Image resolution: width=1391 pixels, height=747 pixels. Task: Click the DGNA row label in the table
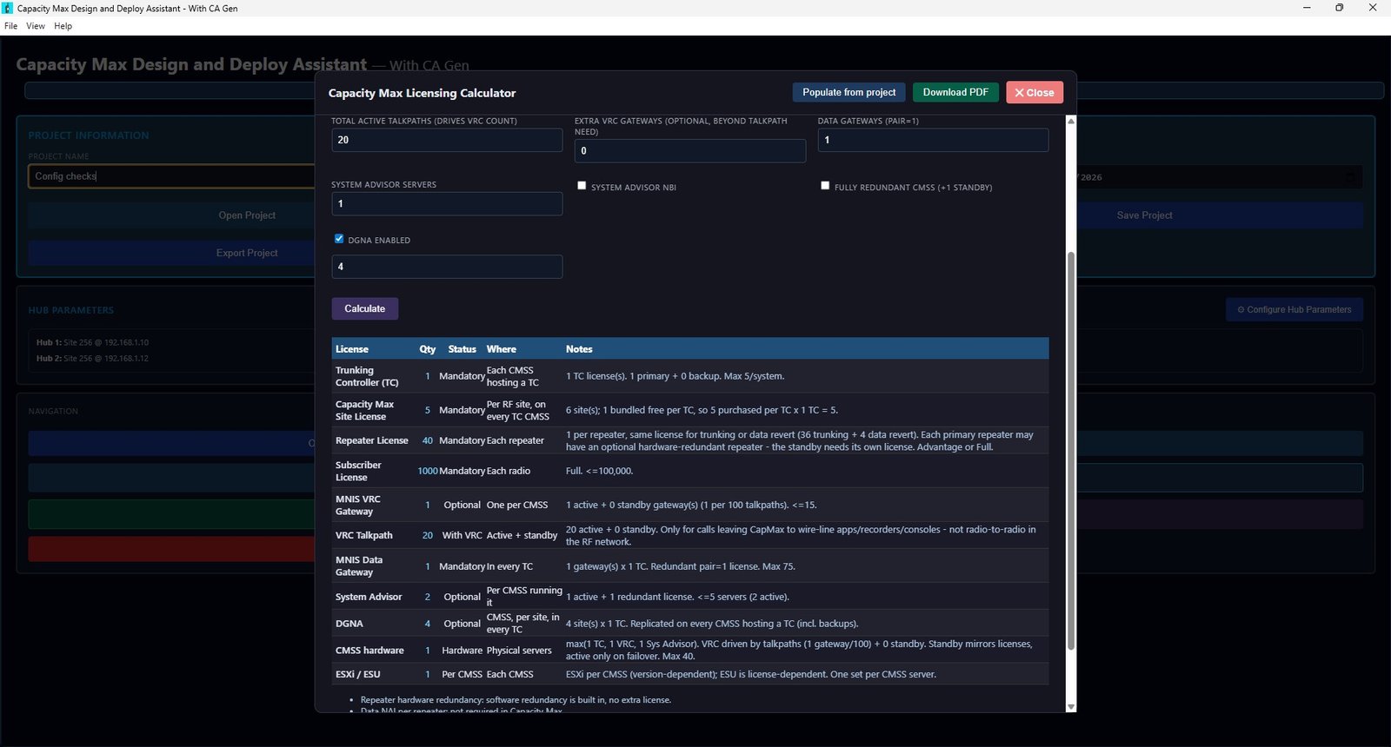349,624
